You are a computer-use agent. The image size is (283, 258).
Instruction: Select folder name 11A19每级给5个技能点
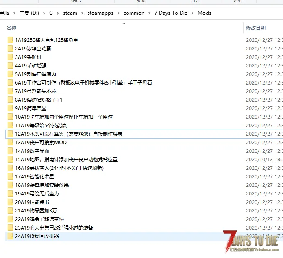coord(41,125)
